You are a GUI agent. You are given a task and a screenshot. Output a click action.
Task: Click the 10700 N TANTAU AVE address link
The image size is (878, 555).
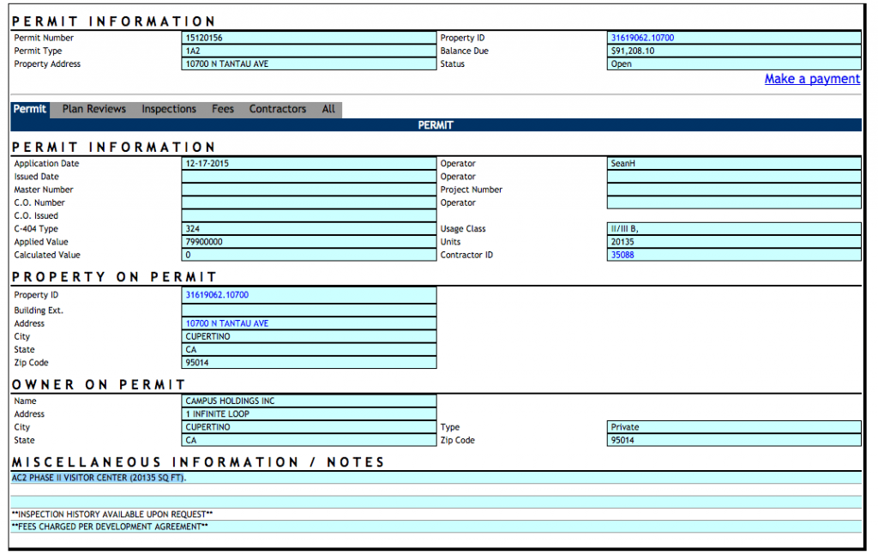[x=227, y=323]
